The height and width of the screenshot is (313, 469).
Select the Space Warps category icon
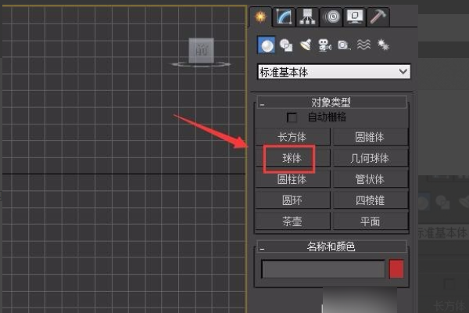click(363, 45)
